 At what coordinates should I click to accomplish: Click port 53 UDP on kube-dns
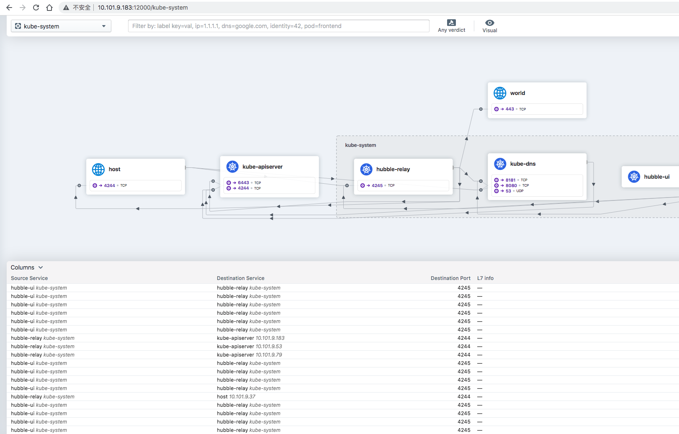coord(509,191)
